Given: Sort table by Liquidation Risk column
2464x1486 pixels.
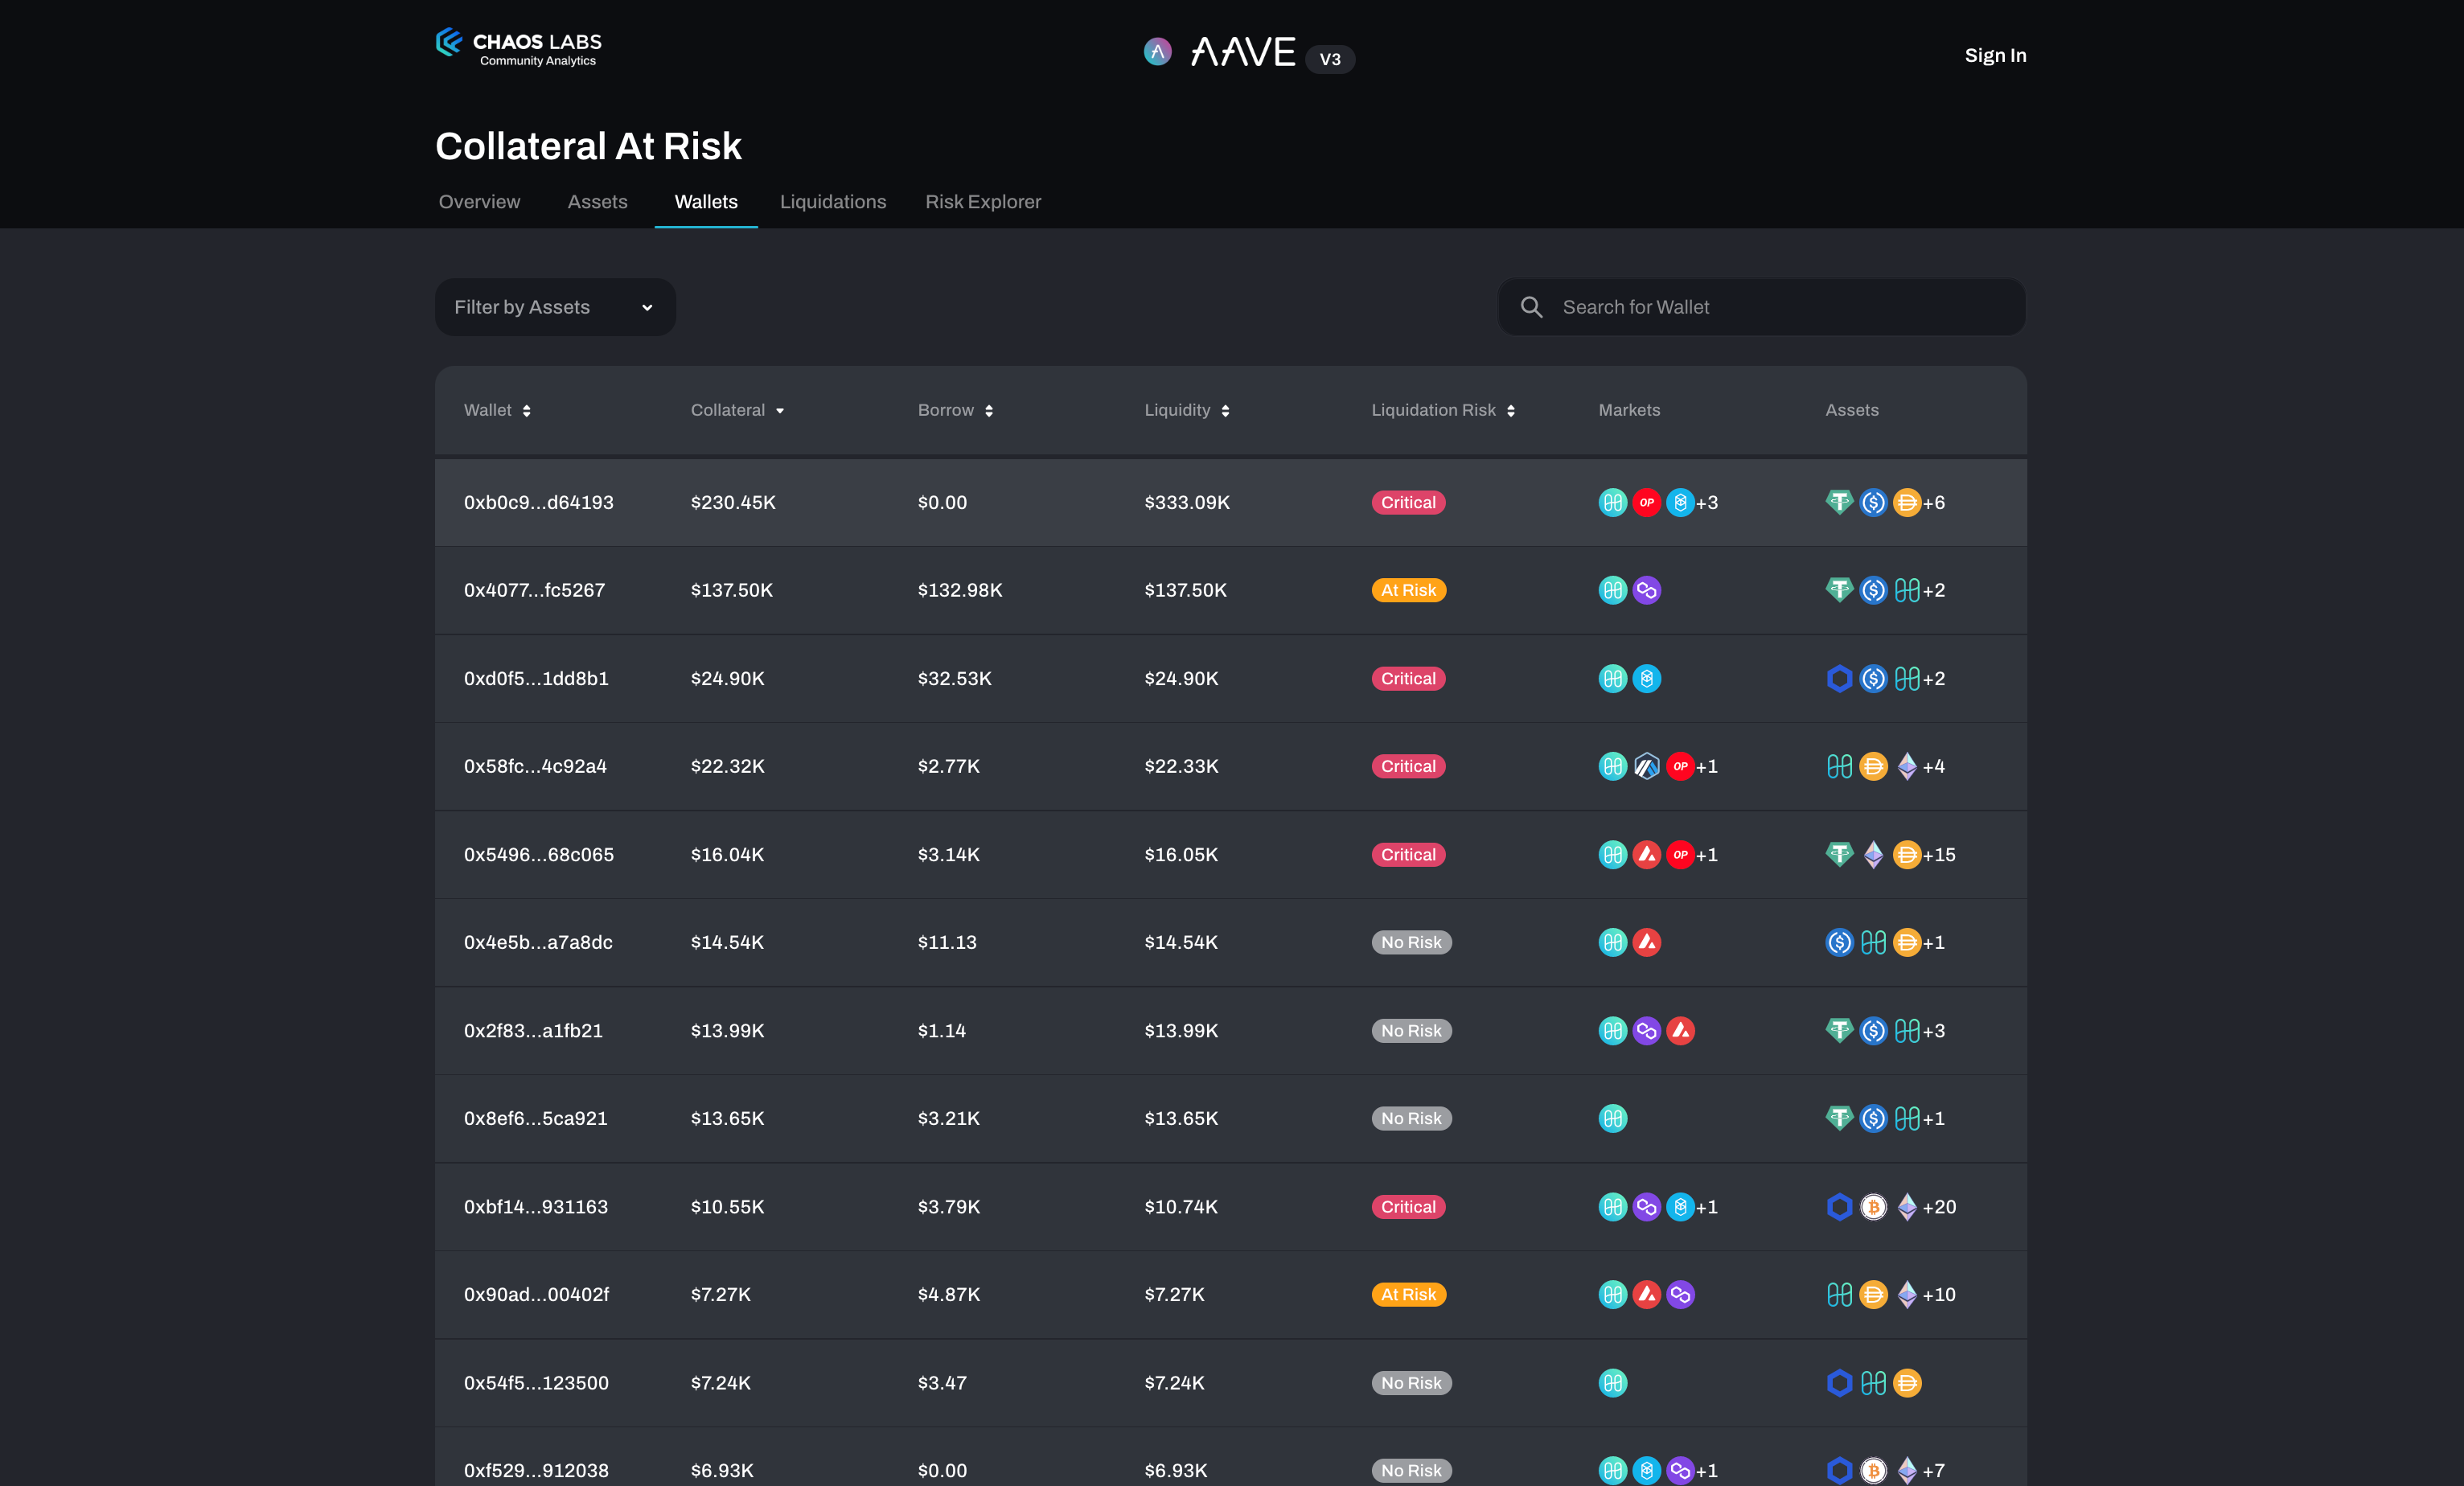Looking at the screenshot, I should point(1442,410).
